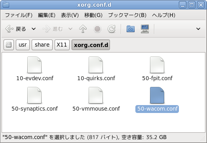Open the Home folder toolbar icon
The image size is (207, 143).
pyautogui.click(x=131, y=28)
